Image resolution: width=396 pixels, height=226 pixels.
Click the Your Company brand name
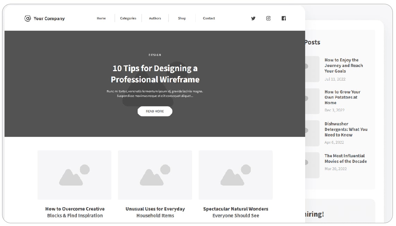49,19
